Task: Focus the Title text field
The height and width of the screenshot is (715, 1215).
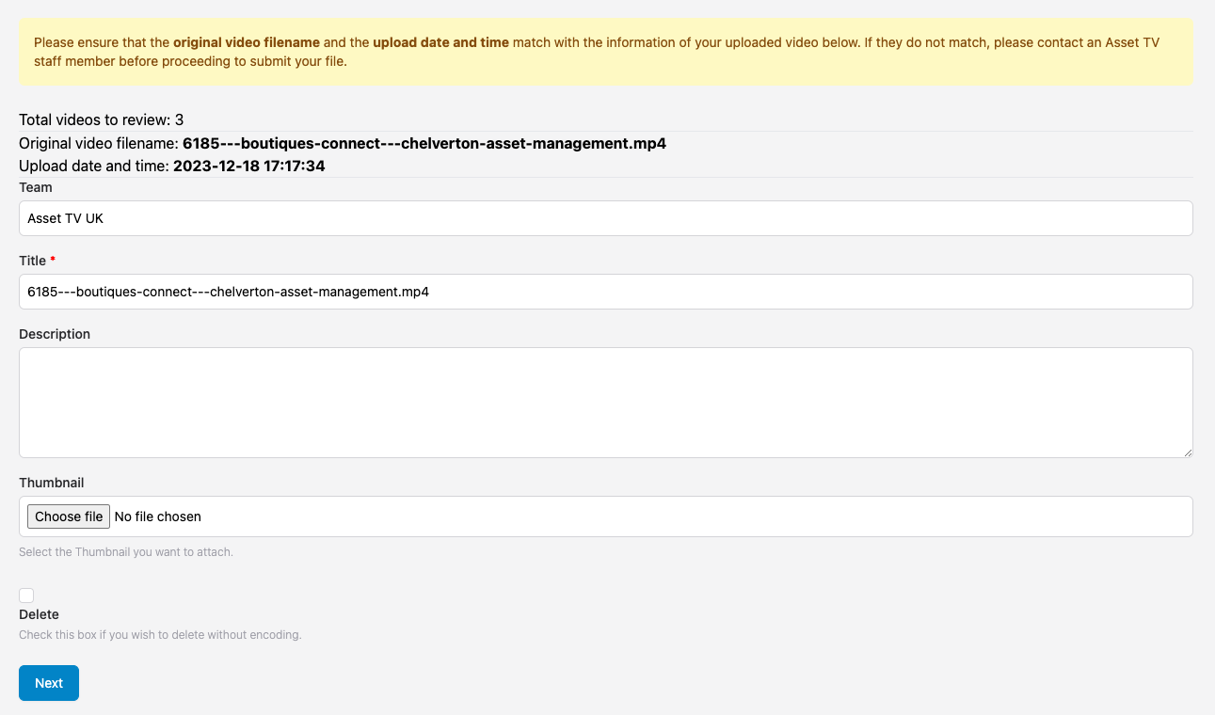Action: tap(605, 292)
